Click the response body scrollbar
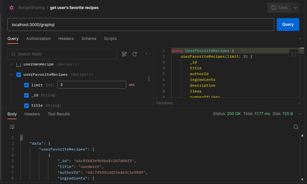This screenshot has height=184, width=307. (302, 157)
